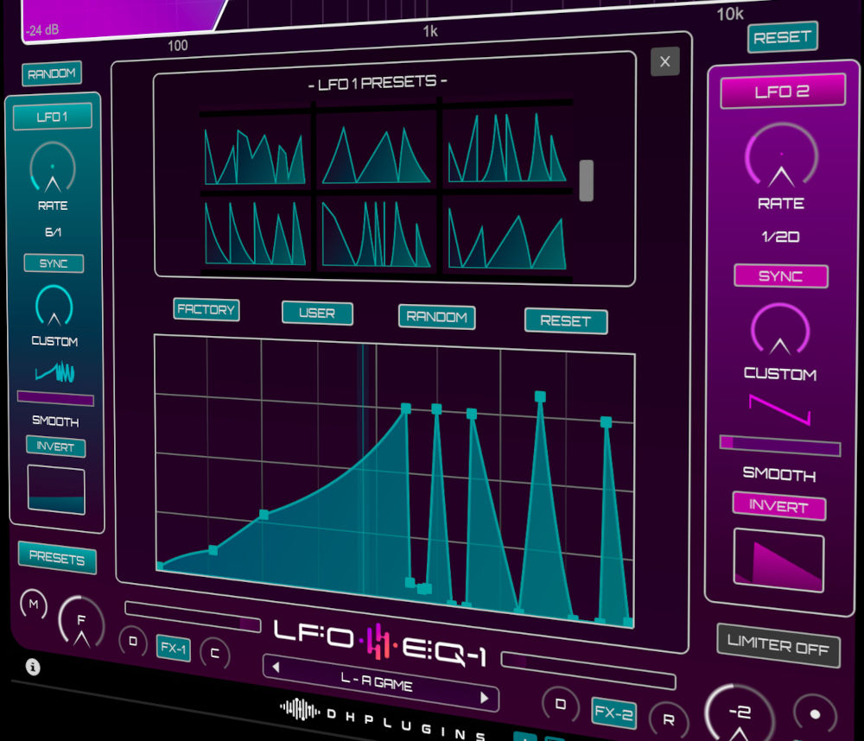
Task: Click the RANDOM button above LFO 1
Action: 52,73
